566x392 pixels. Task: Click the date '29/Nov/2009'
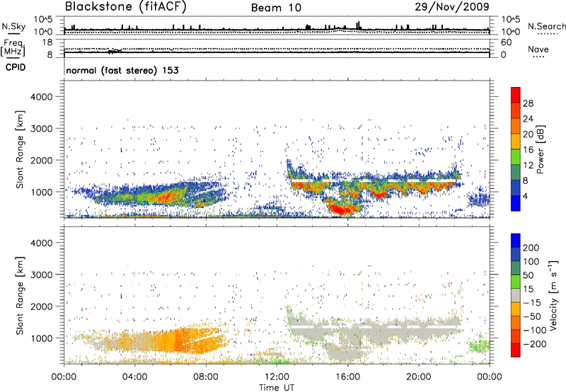click(452, 6)
